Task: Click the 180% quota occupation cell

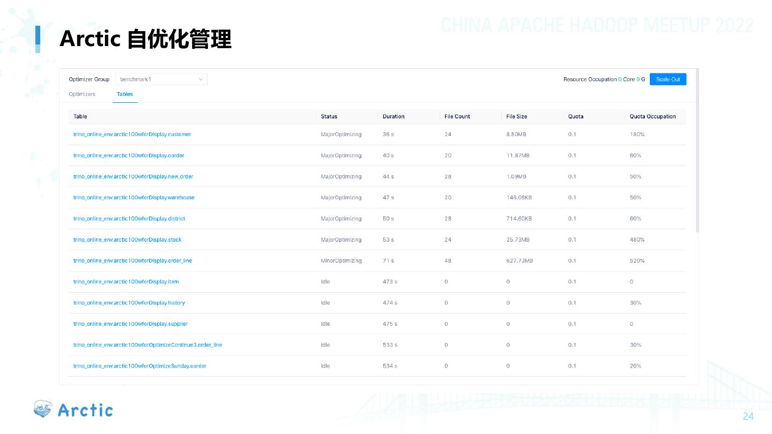Action: coord(637,134)
